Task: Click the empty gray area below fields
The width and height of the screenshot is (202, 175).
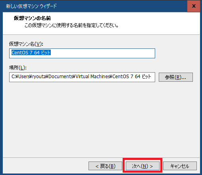Action: (x=101, y=119)
